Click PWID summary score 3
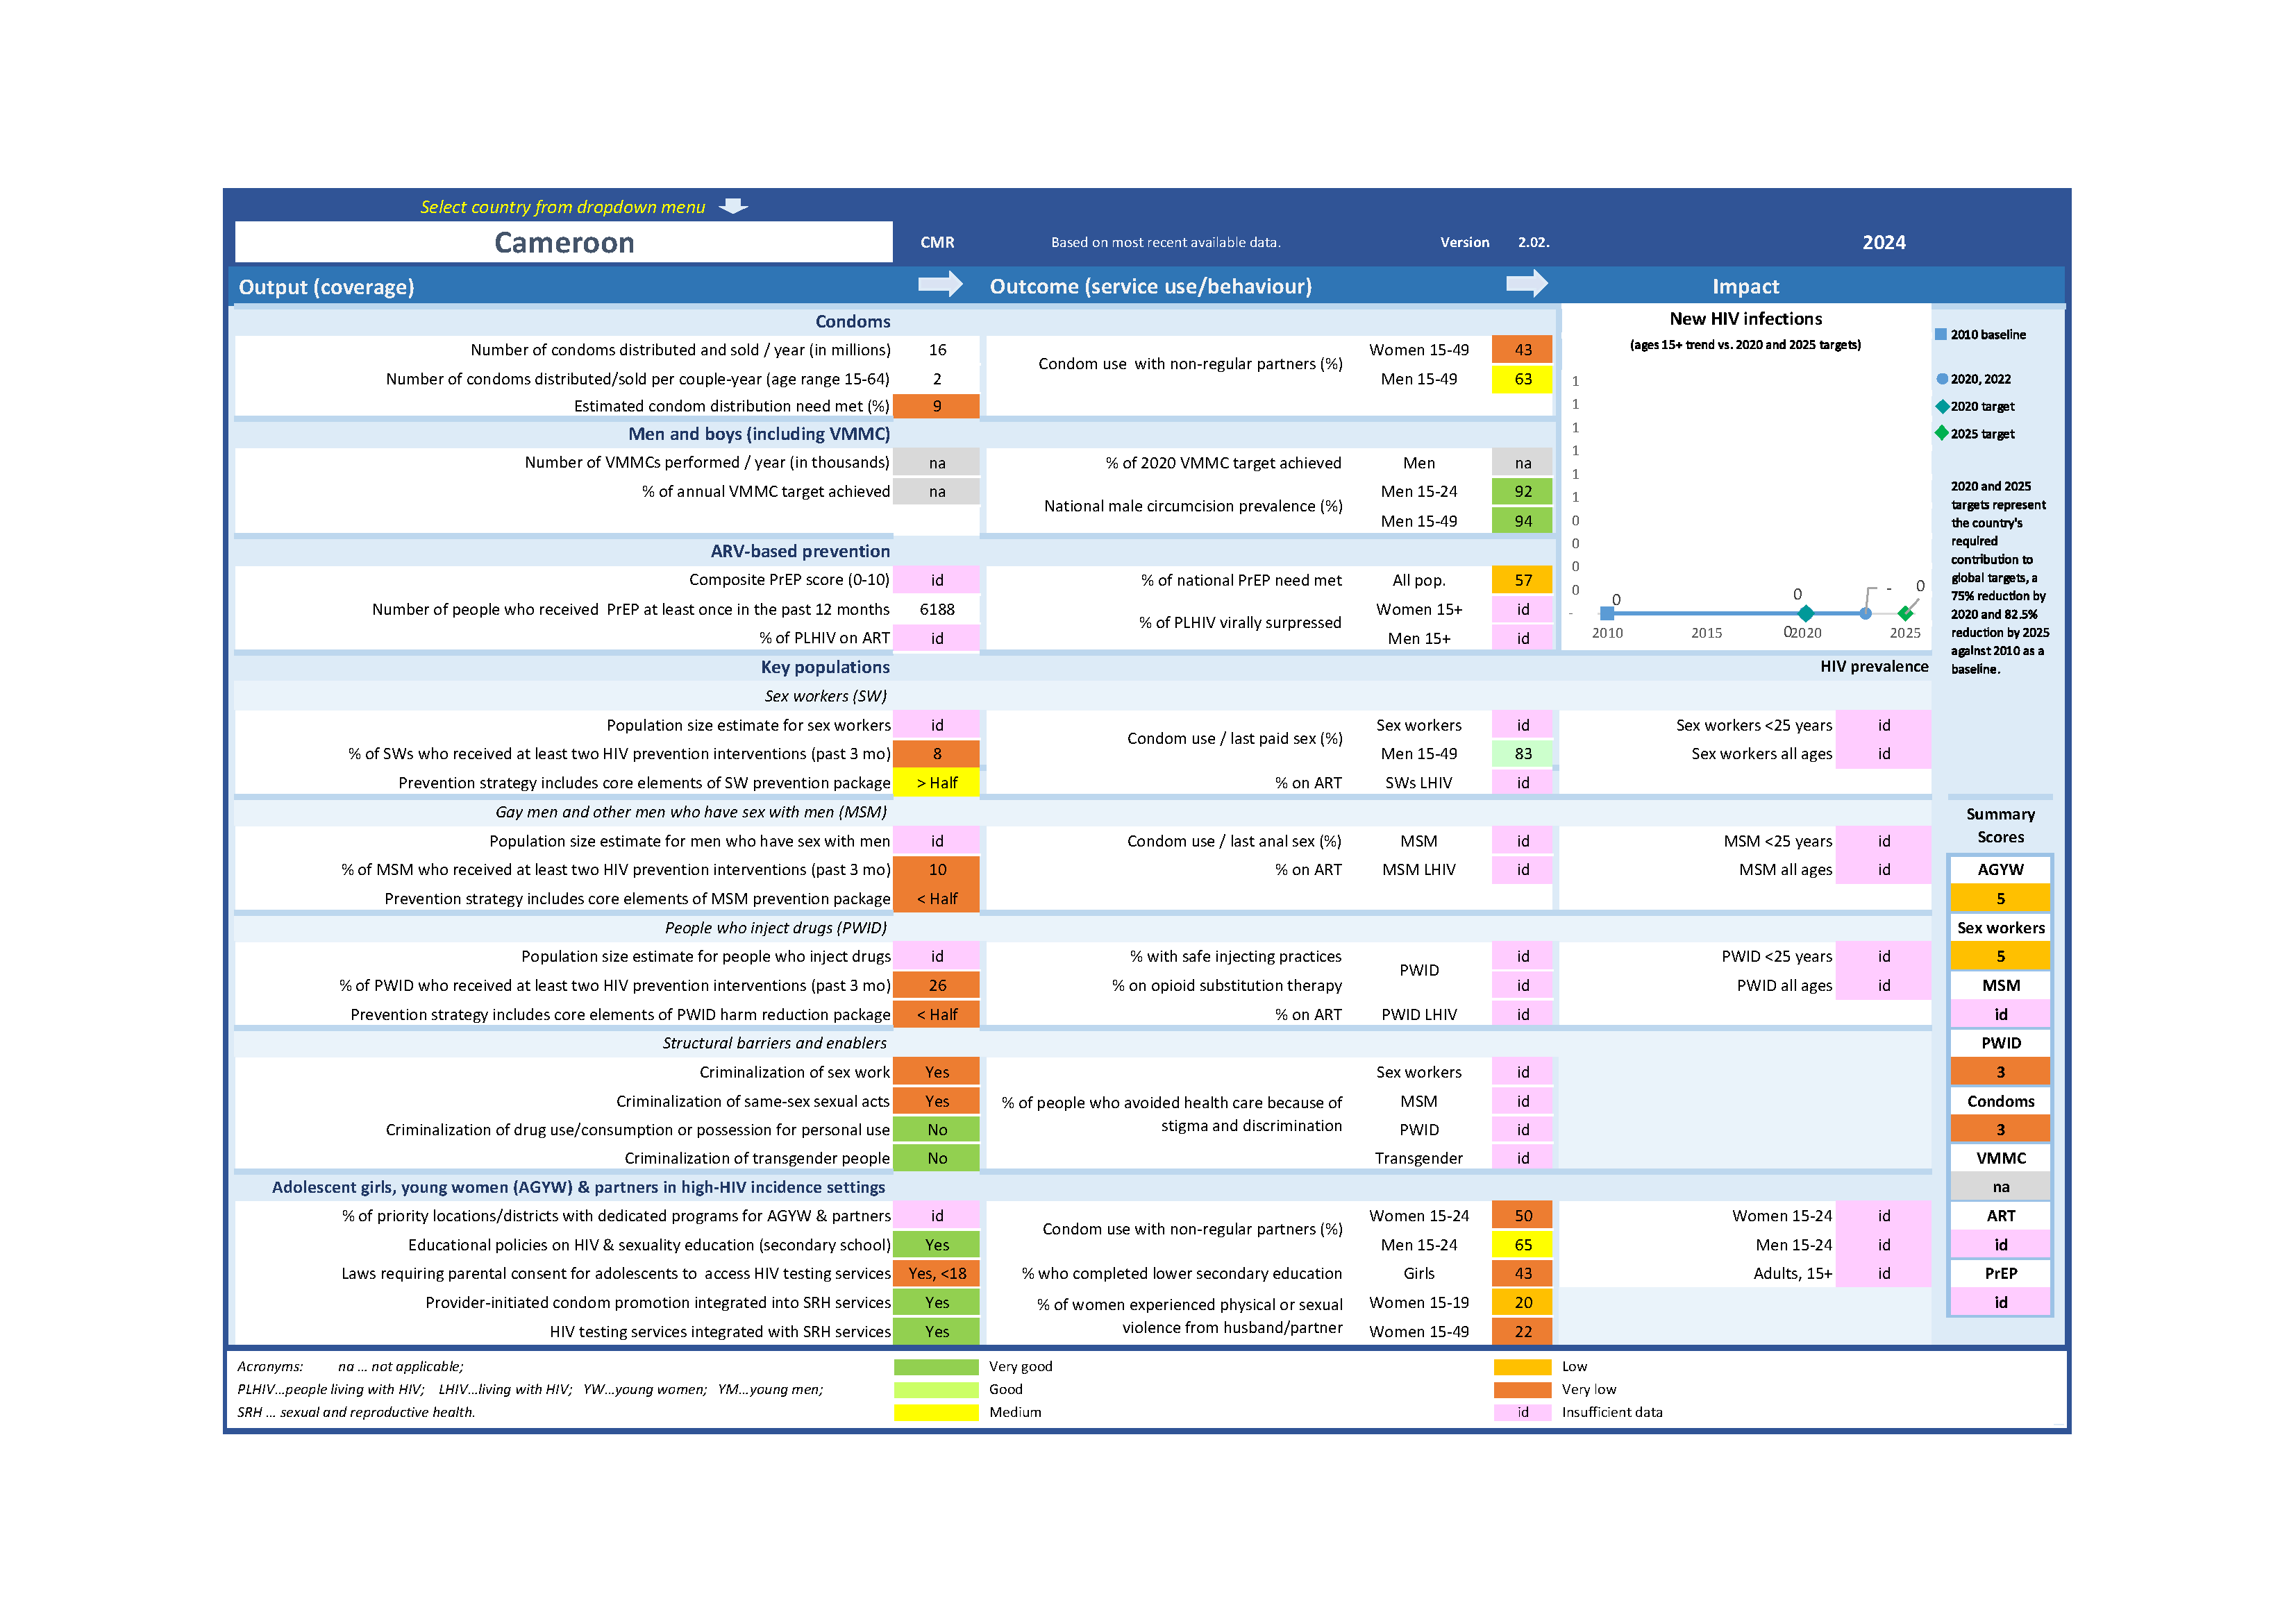Viewport: 2296px width, 1623px height. (2000, 1072)
